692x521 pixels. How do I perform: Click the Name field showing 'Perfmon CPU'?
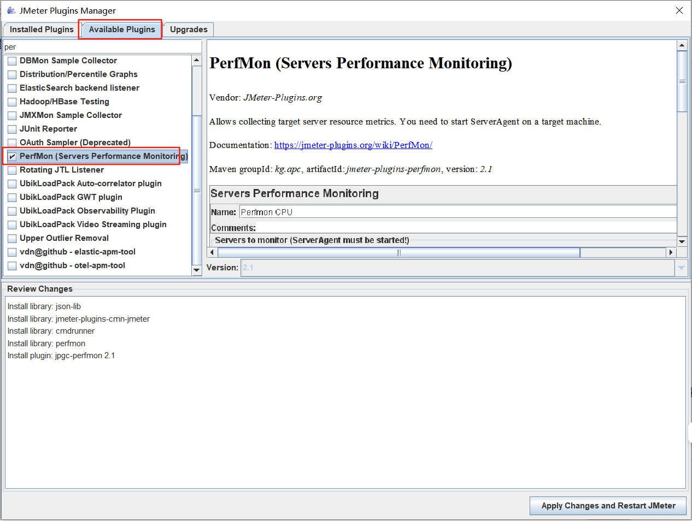tap(458, 212)
